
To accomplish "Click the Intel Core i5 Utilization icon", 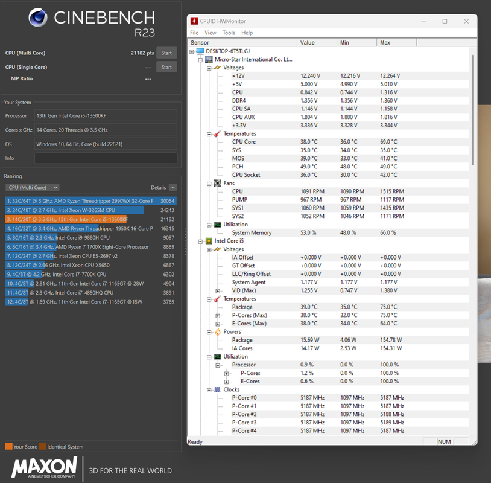I will [217, 357].
